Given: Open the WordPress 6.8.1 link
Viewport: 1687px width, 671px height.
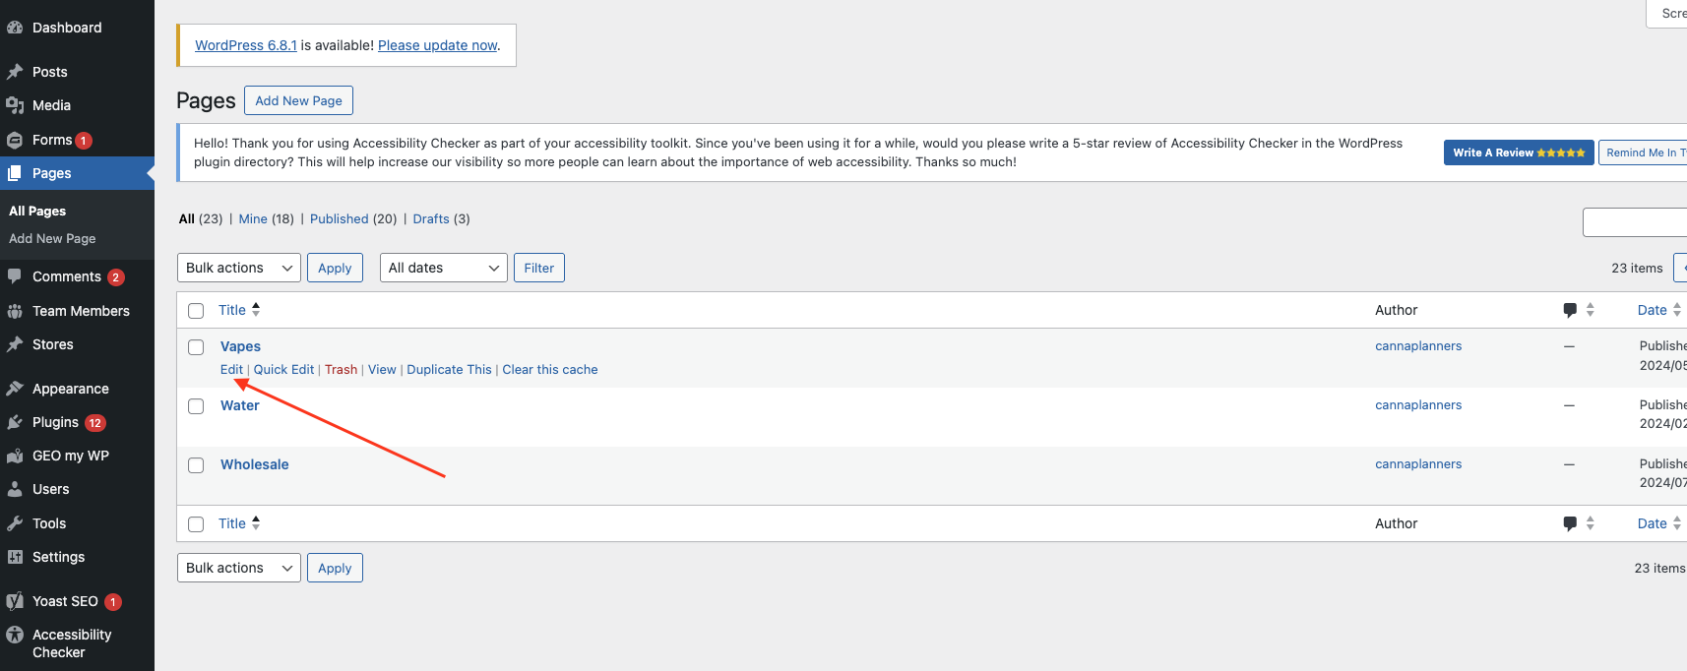Looking at the screenshot, I should [246, 45].
